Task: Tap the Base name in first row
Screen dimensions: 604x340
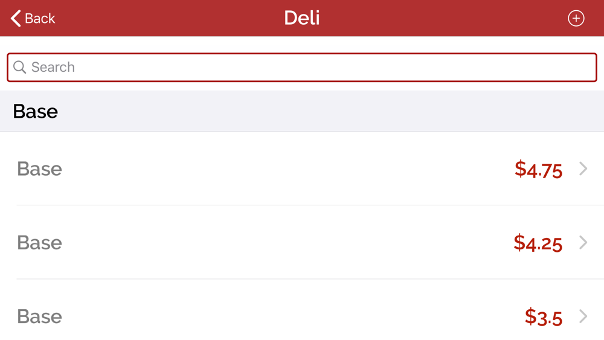Action: pyautogui.click(x=39, y=168)
